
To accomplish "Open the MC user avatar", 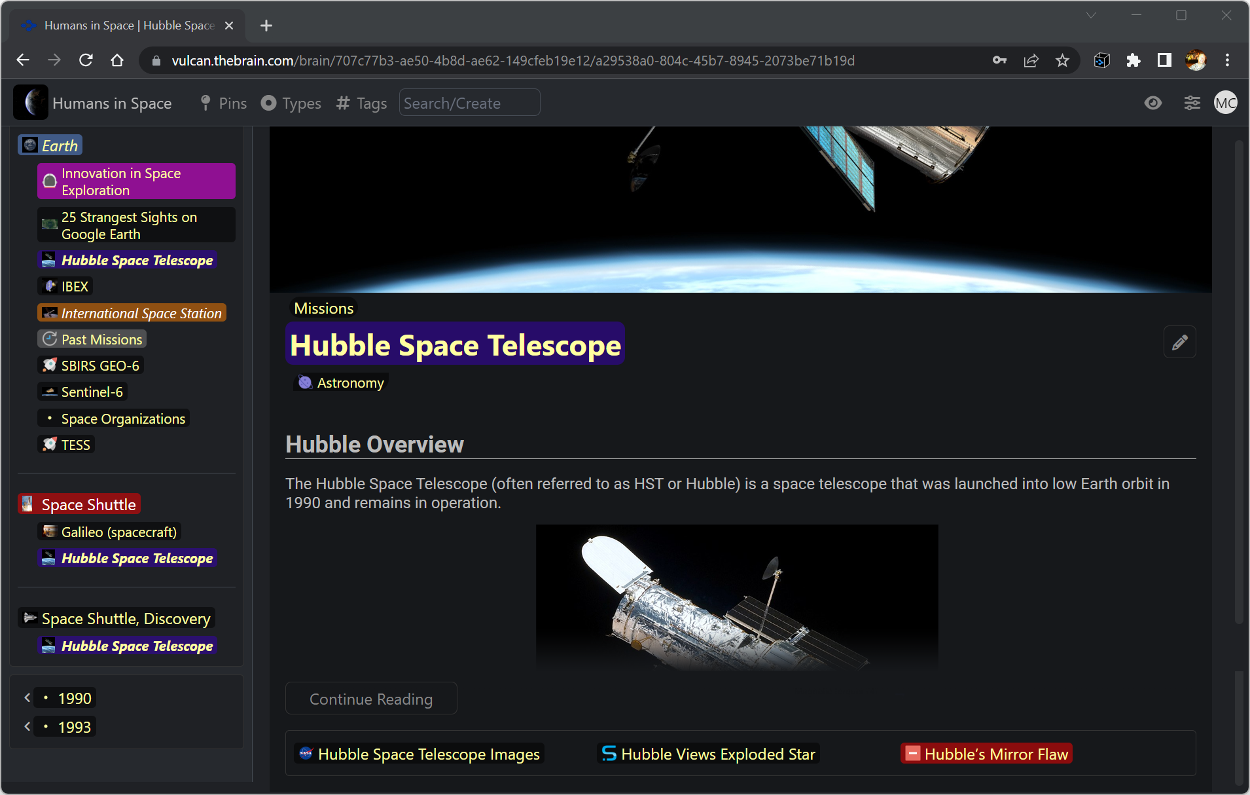I will [x=1225, y=103].
